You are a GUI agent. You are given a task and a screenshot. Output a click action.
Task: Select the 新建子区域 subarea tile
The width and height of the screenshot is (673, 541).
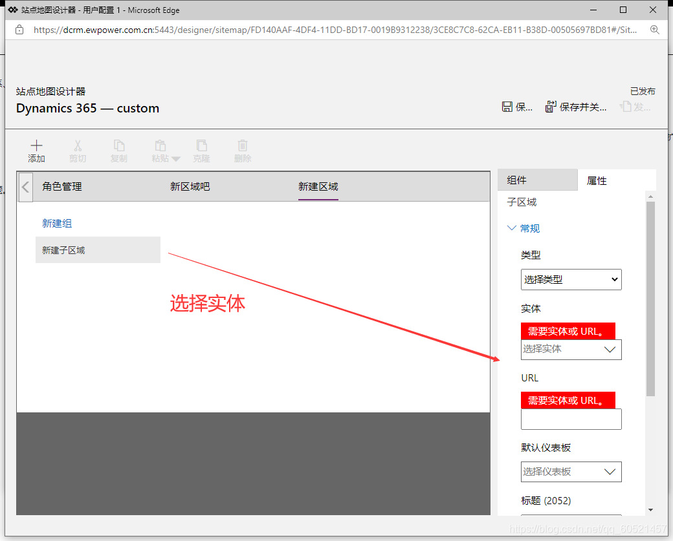pos(98,250)
